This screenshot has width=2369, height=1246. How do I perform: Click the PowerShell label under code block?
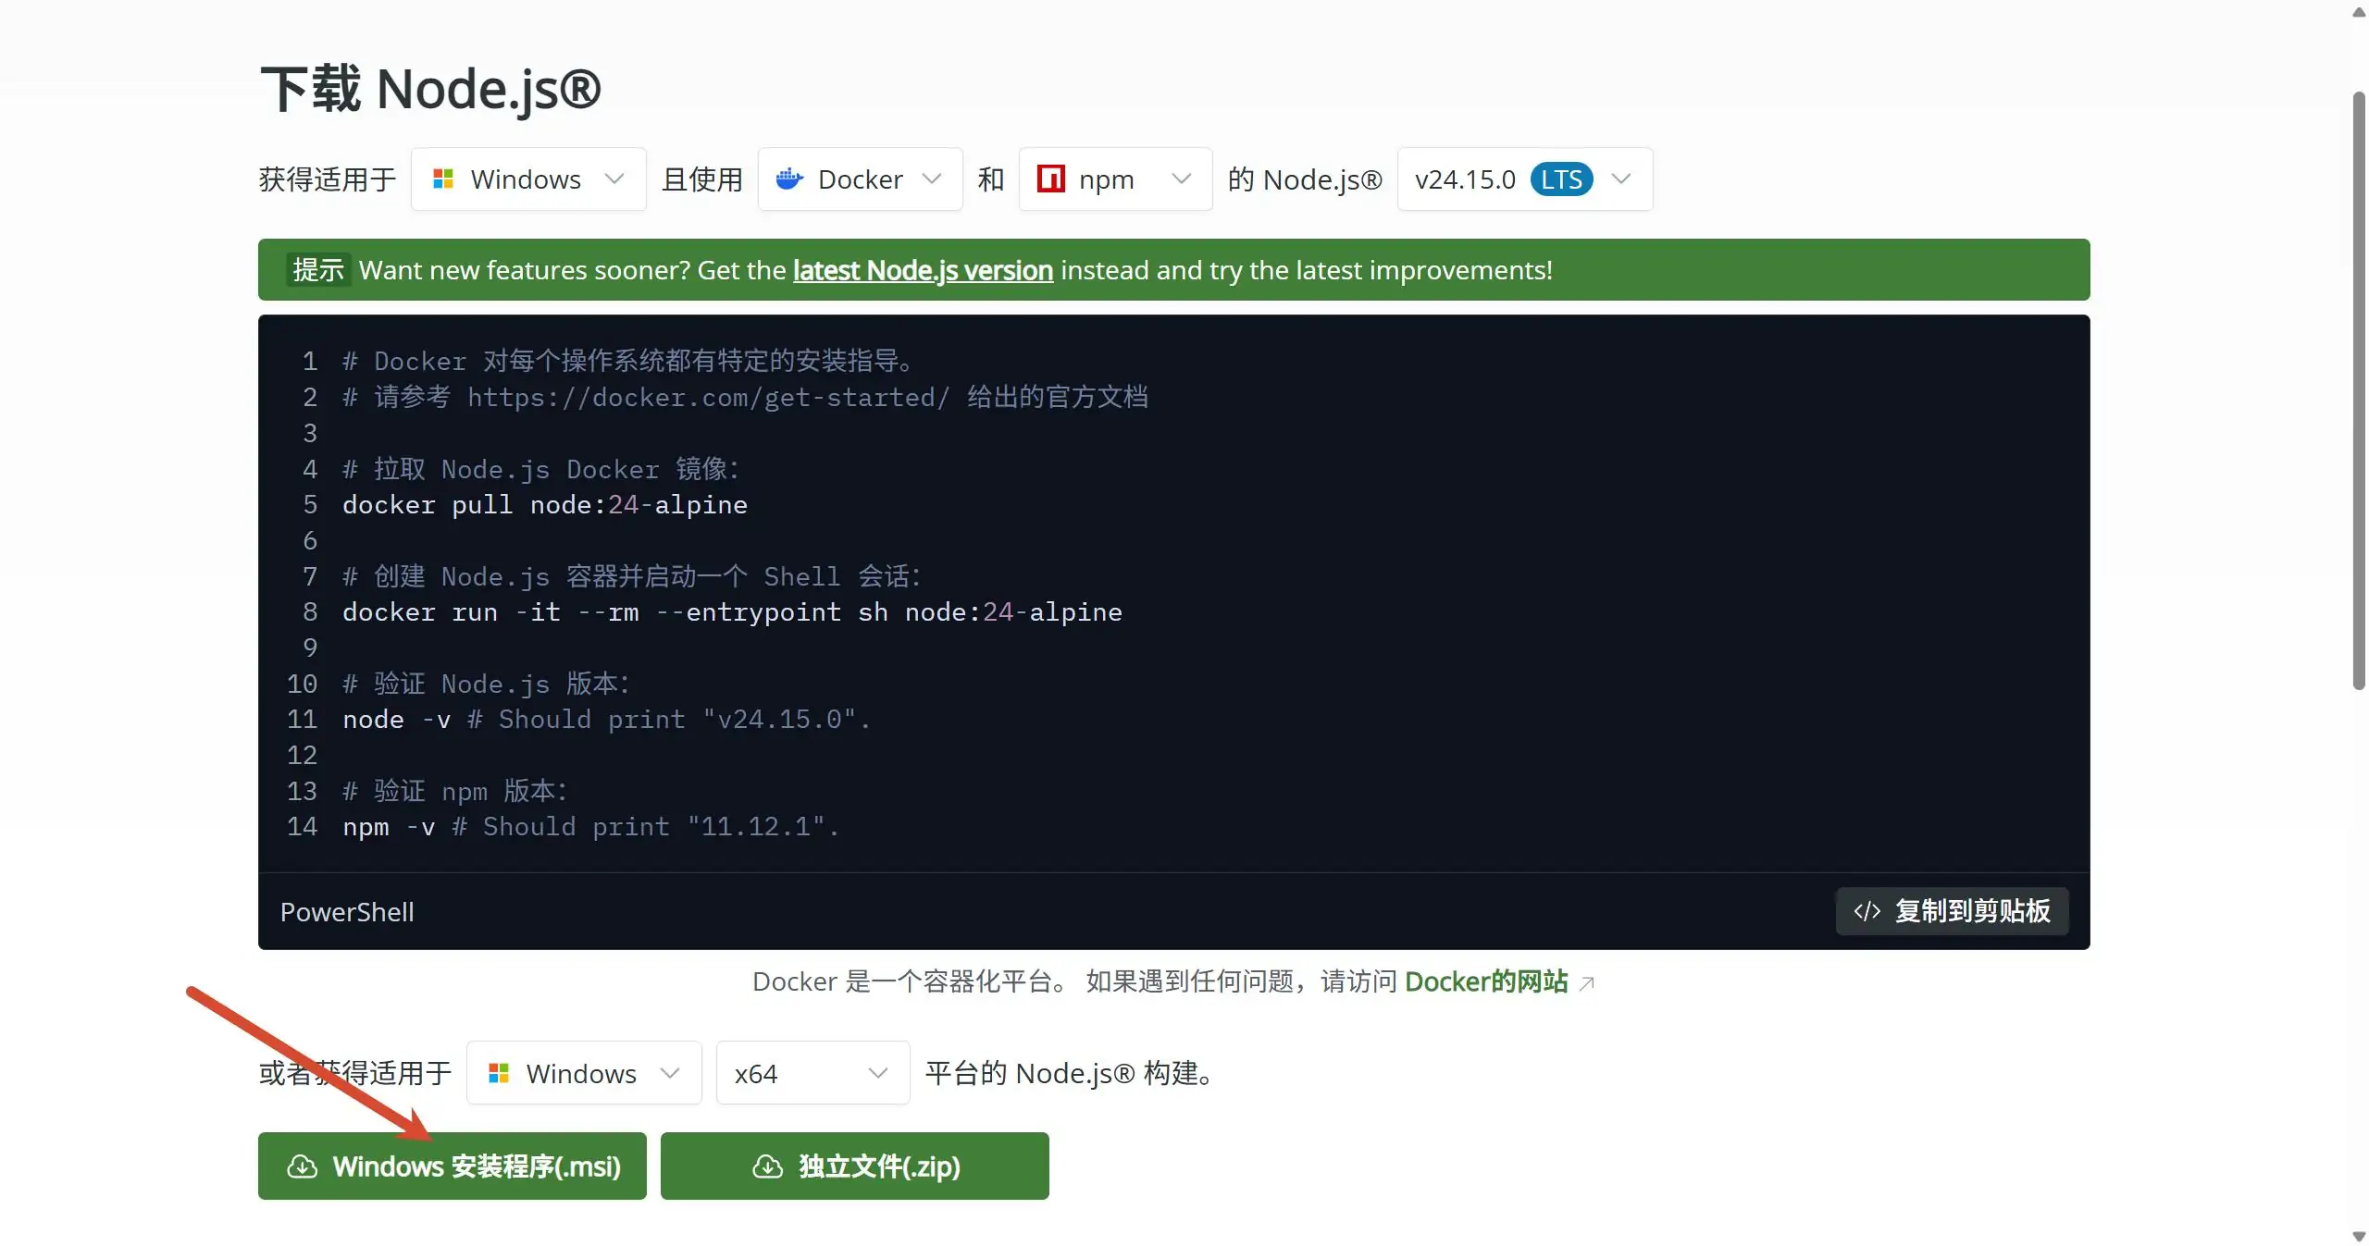coord(347,912)
